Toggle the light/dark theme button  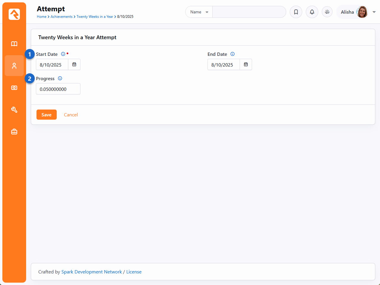click(327, 12)
